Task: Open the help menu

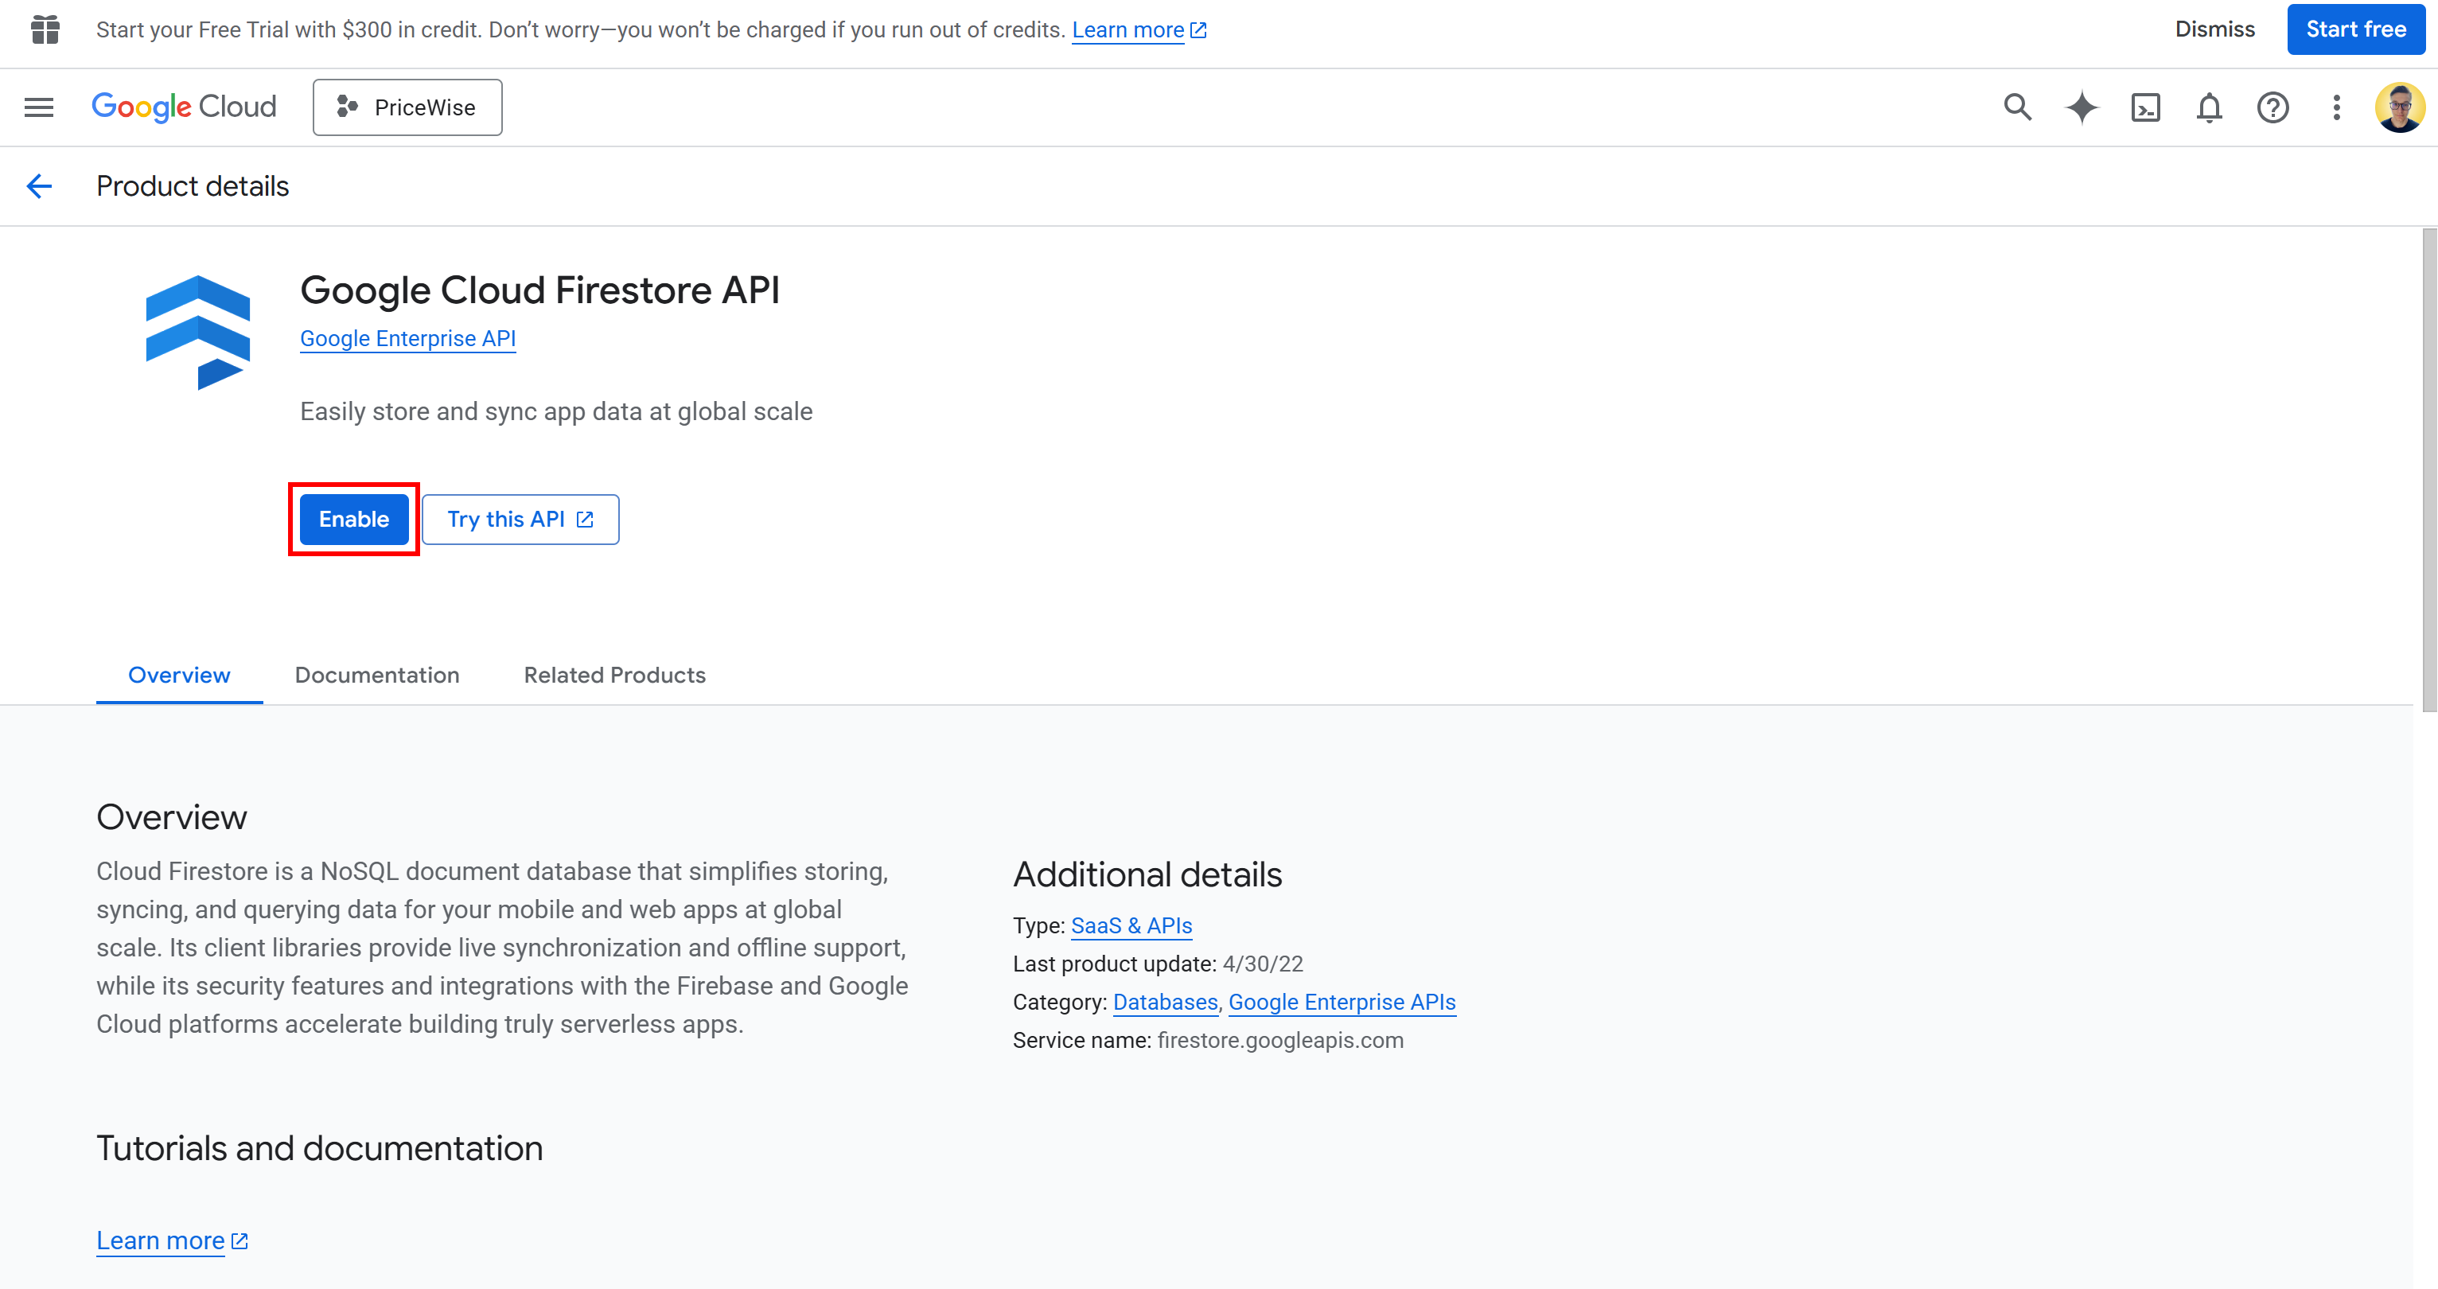Action: [2272, 107]
